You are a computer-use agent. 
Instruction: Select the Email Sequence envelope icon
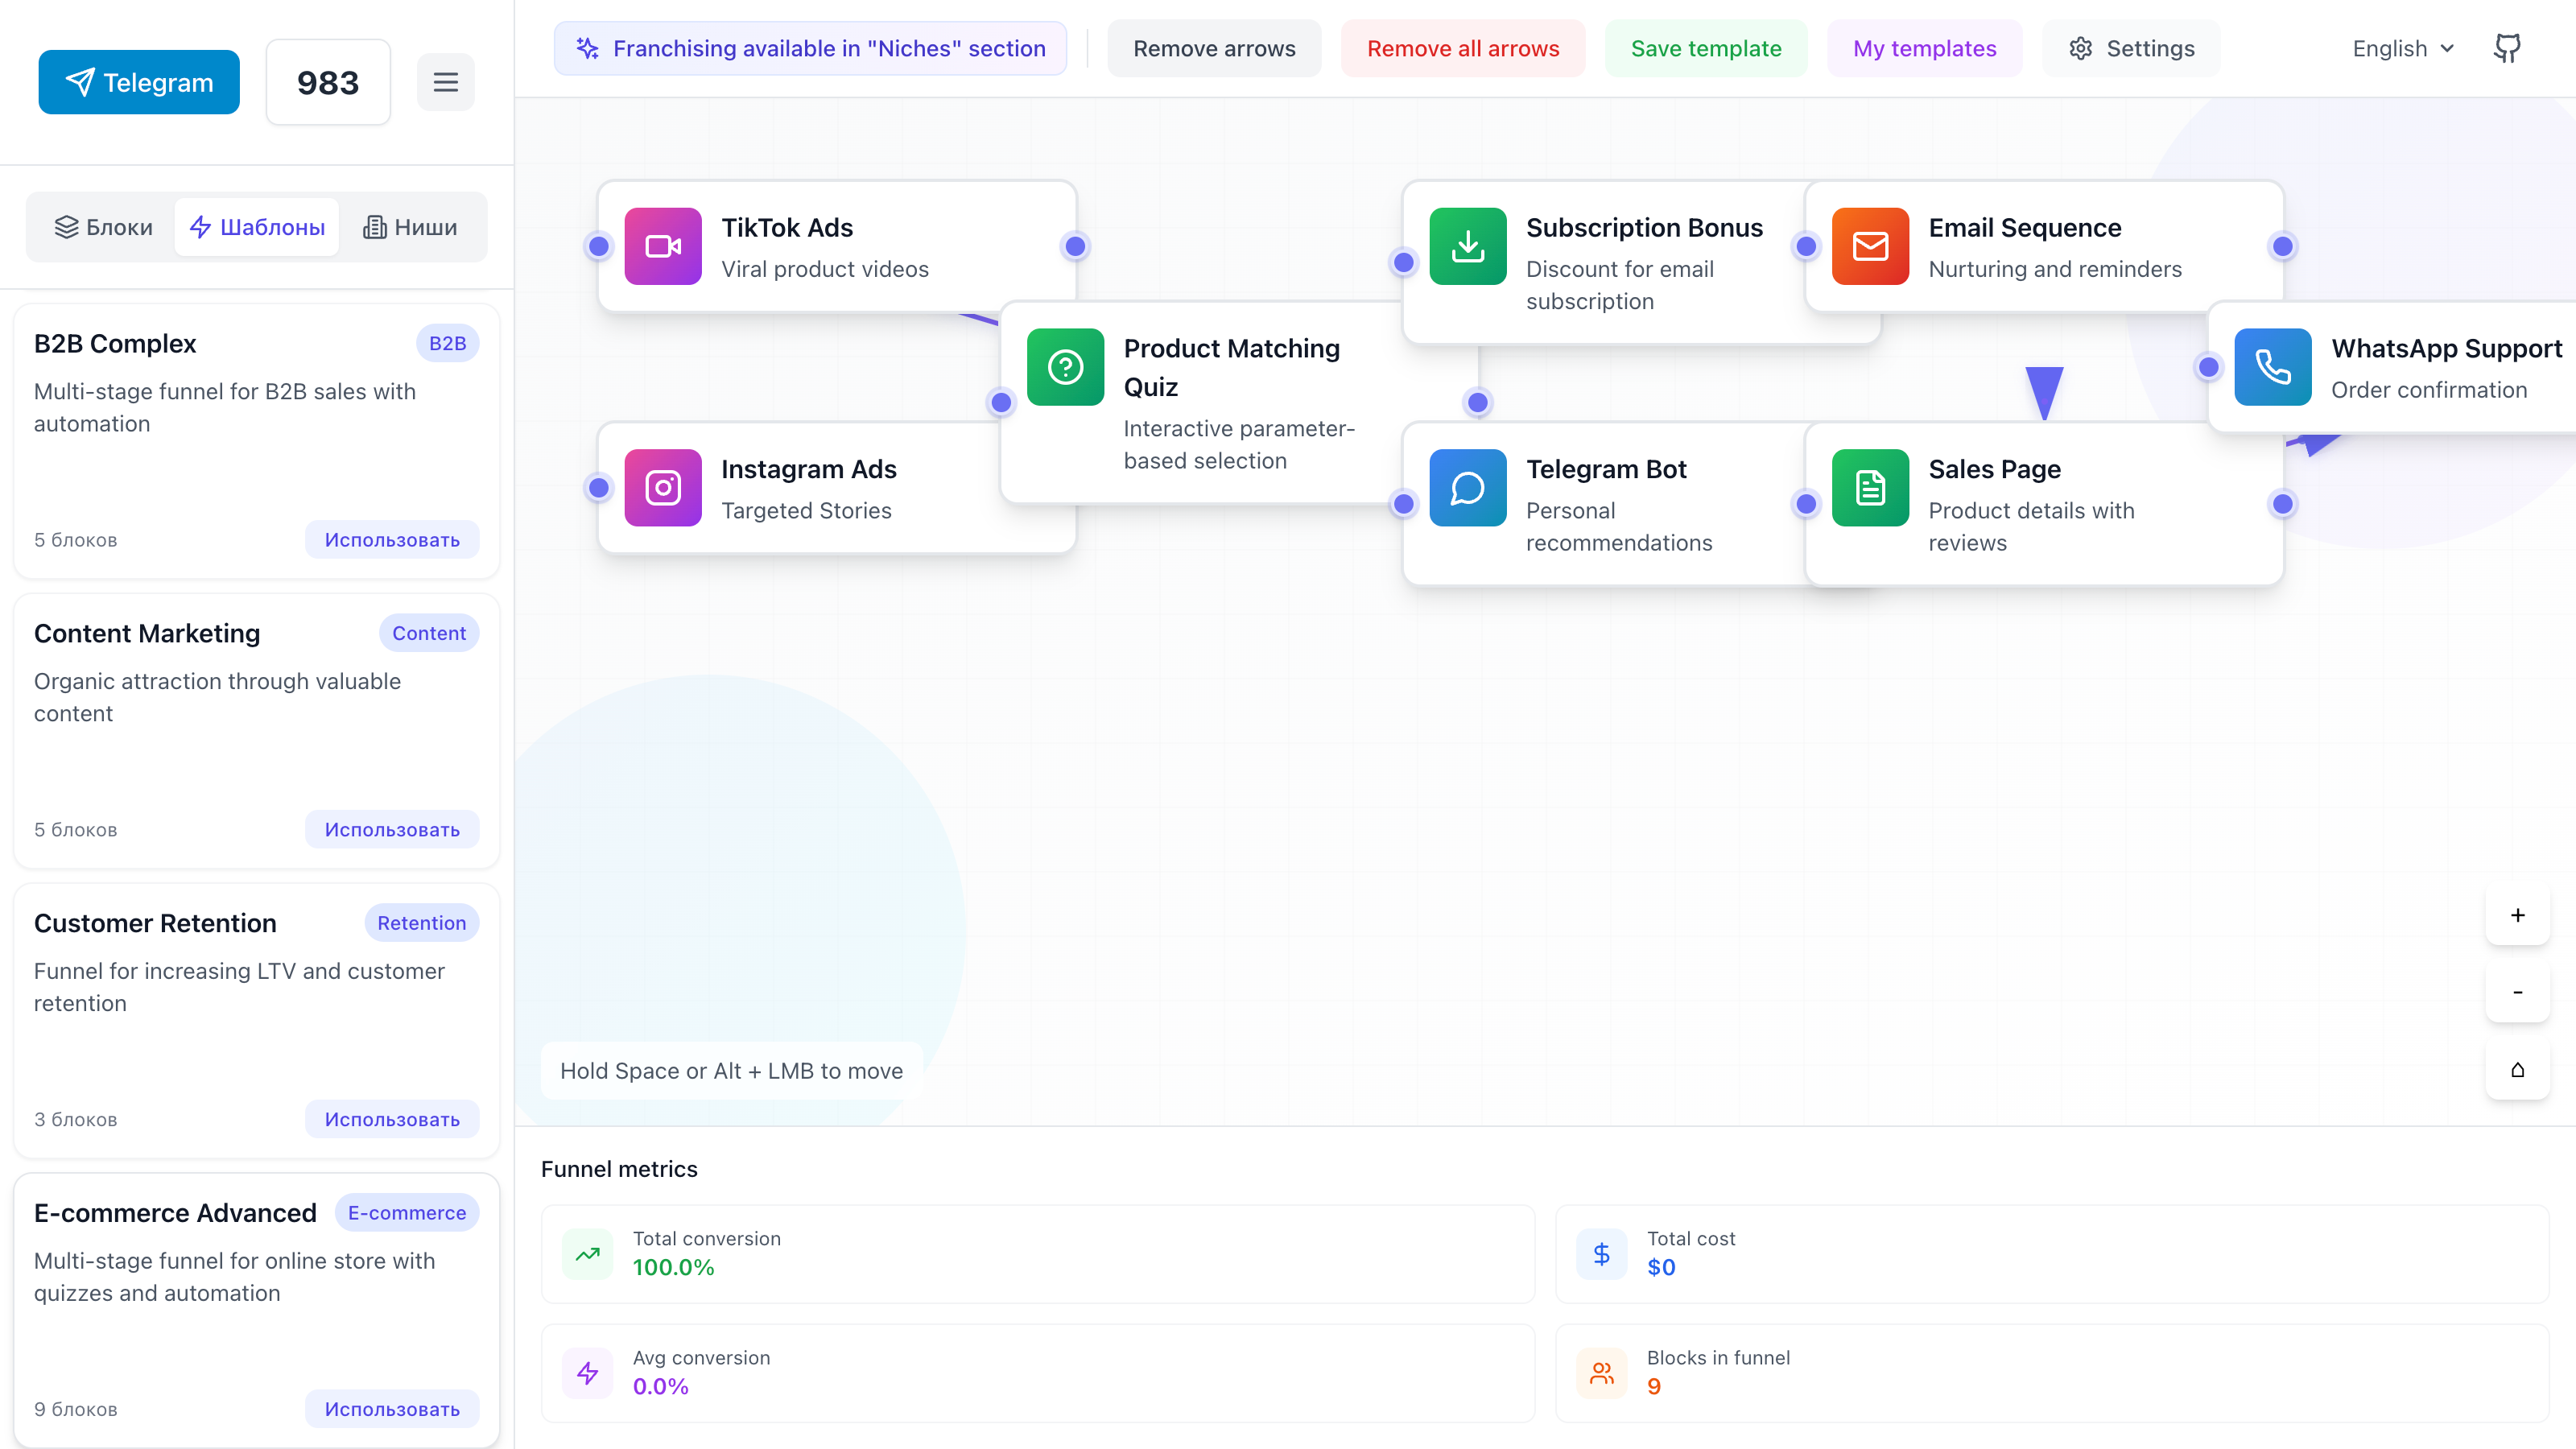pos(1871,246)
